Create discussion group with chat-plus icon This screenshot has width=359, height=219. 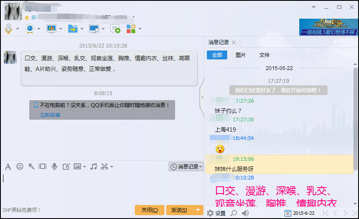pyautogui.click(x=115, y=29)
